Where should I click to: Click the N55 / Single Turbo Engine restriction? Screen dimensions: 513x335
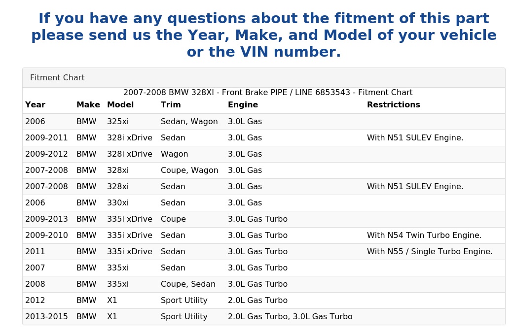tap(430, 252)
